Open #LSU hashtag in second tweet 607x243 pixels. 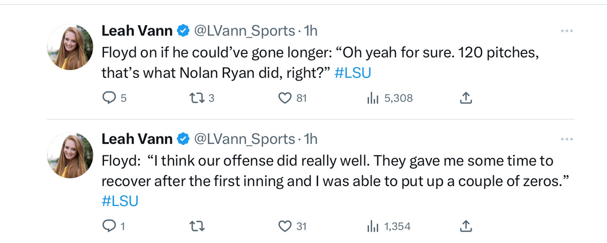[120, 201]
